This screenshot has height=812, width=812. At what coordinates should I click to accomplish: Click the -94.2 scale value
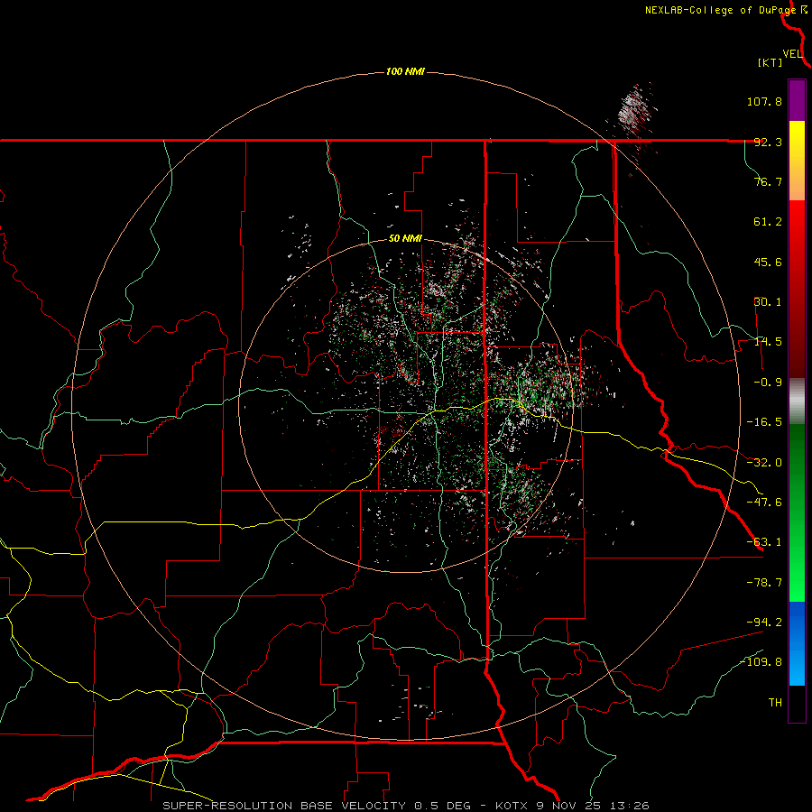(x=764, y=622)
